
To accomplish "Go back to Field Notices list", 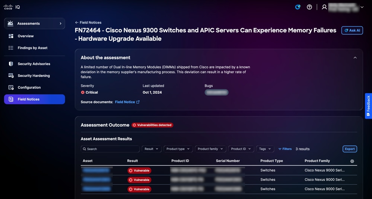I will pyautogui.click(x=88, y=23).
